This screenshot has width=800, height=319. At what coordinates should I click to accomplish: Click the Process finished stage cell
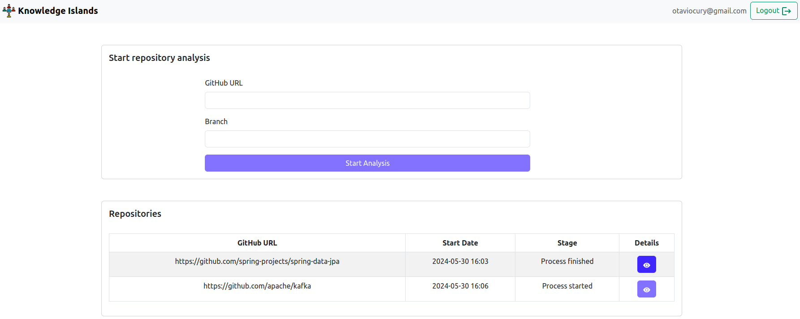point(567,261)
